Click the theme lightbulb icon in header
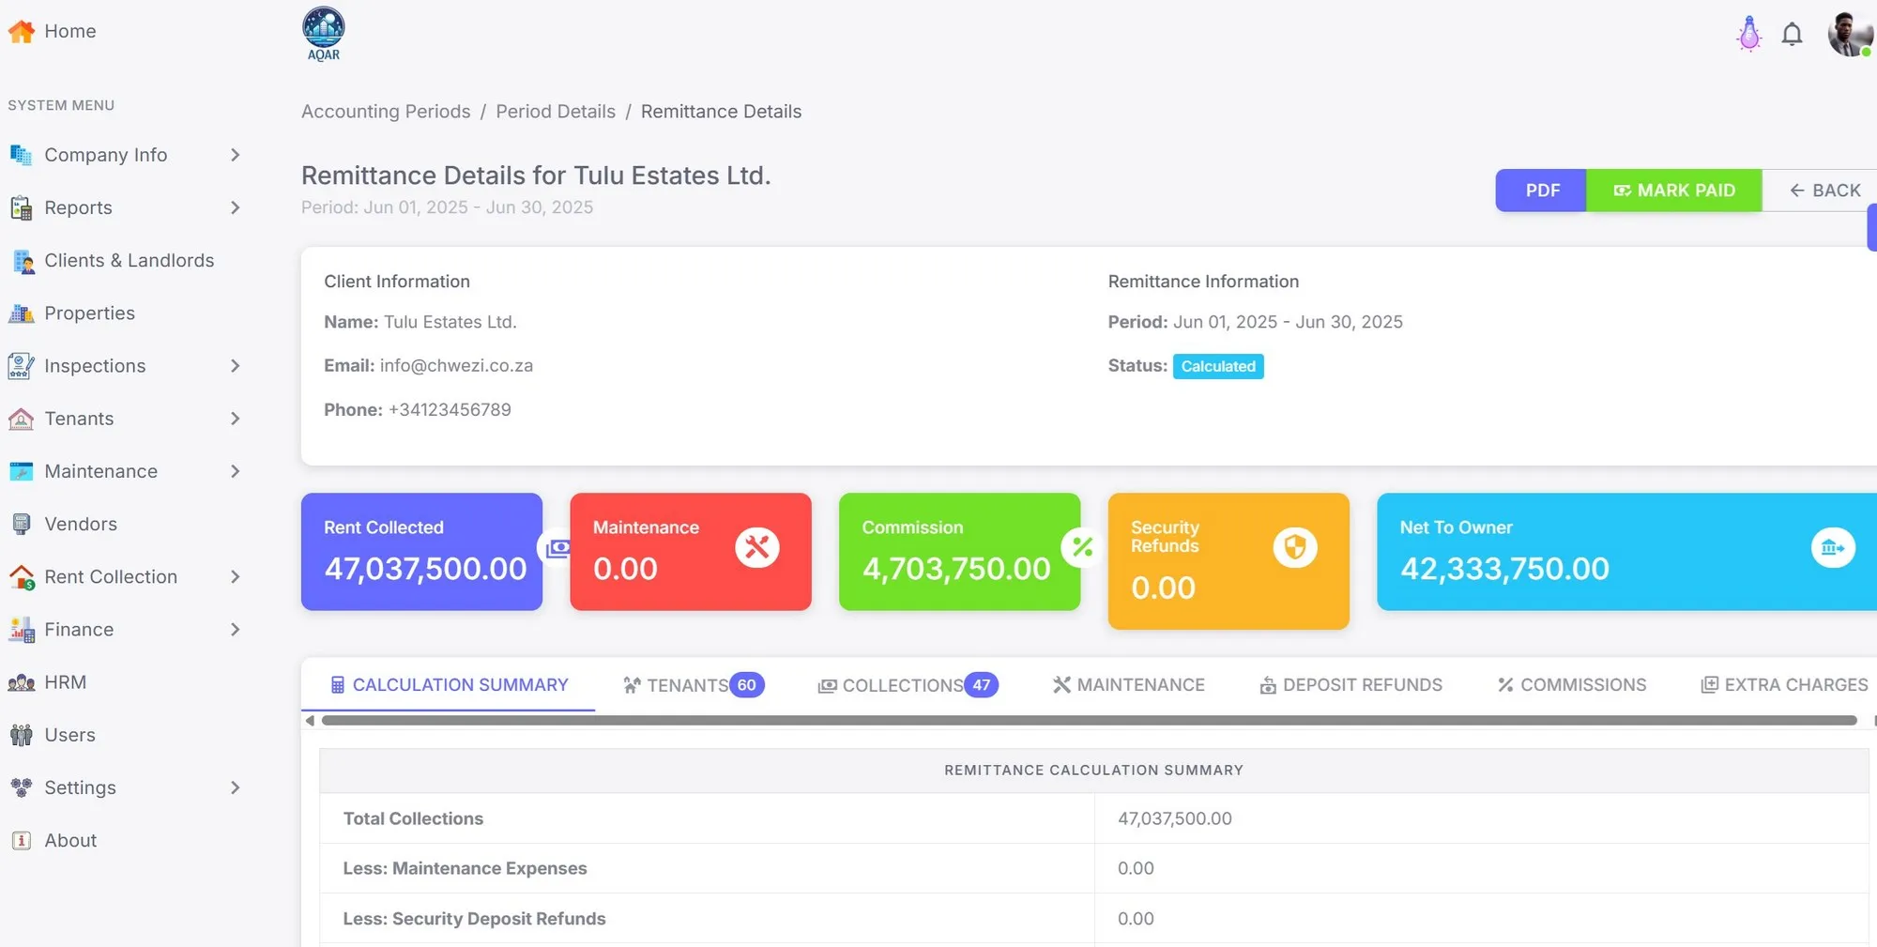1877x947 pixels. click(1748, 34)
